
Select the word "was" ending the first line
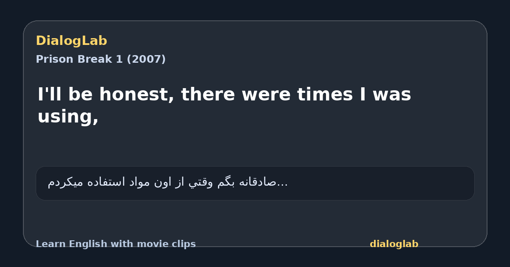(392, 94)
